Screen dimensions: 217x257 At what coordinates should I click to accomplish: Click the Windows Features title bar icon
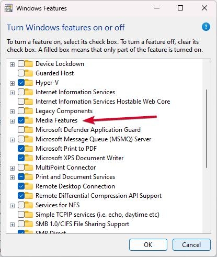(8, 8)
